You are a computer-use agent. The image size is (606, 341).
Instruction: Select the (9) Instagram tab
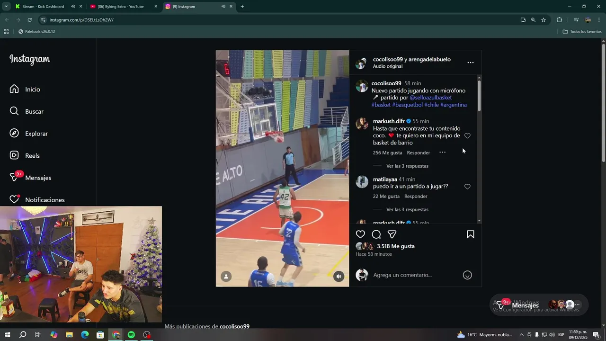click(184, 7)
